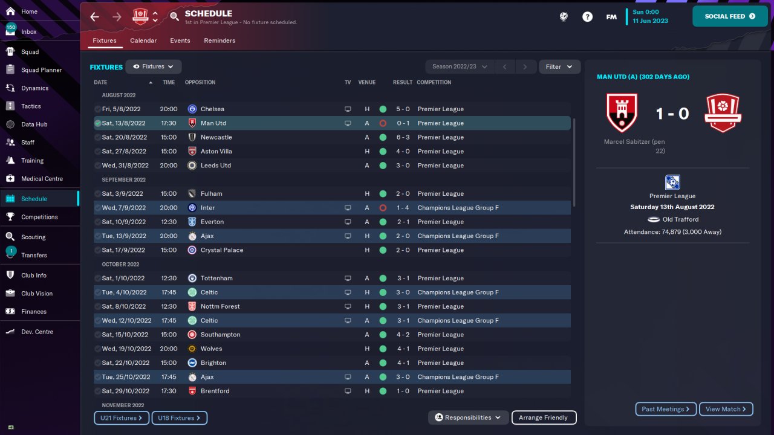Open the Inbox envelope icon
774x435 pixels.
pyautogui.click(x=10, y=30)
